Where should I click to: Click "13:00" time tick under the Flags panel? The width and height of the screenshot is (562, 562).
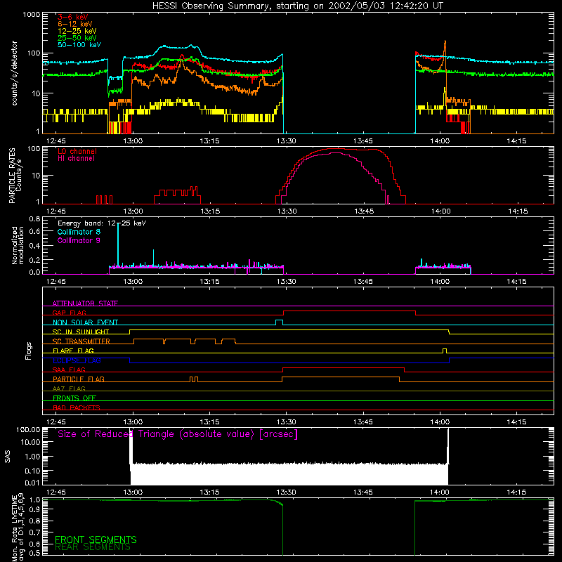click(133, 422)
